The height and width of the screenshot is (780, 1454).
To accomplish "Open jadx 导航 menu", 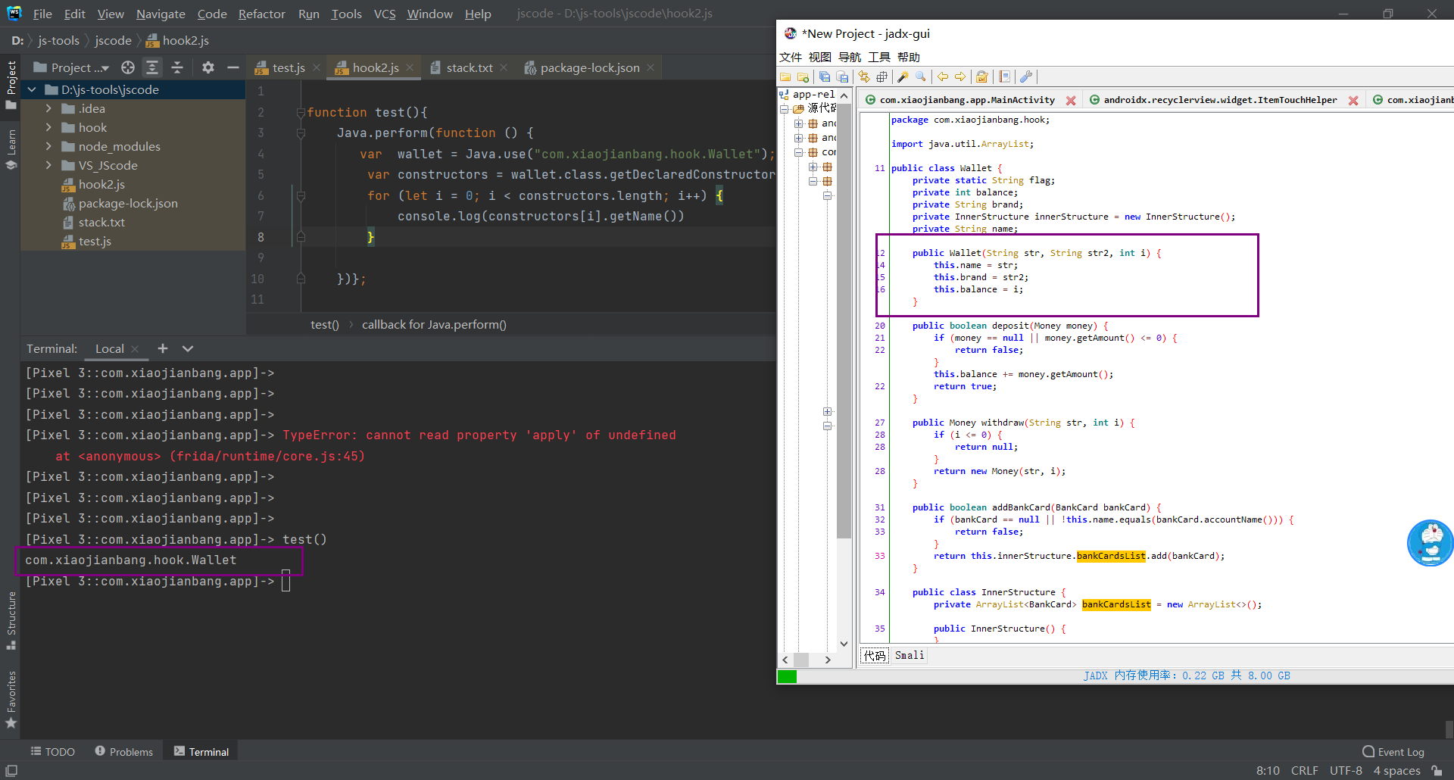I will [x=850, y=57].
